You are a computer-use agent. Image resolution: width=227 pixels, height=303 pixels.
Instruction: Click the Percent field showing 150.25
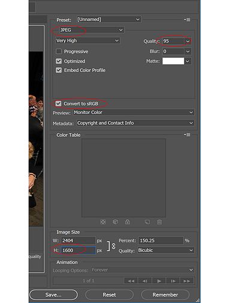161,241
